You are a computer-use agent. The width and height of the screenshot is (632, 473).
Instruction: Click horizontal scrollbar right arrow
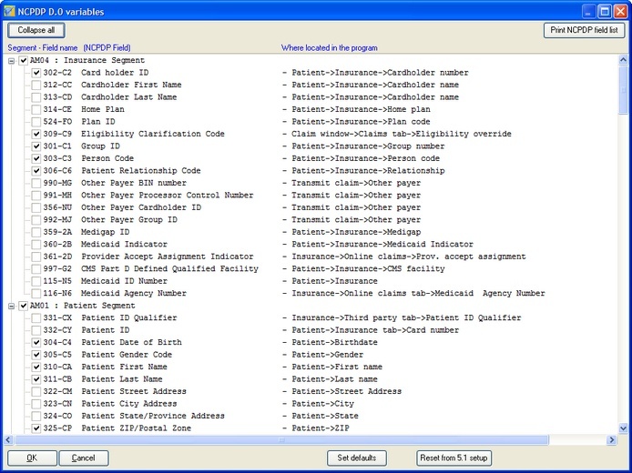(x=611, y=440)
